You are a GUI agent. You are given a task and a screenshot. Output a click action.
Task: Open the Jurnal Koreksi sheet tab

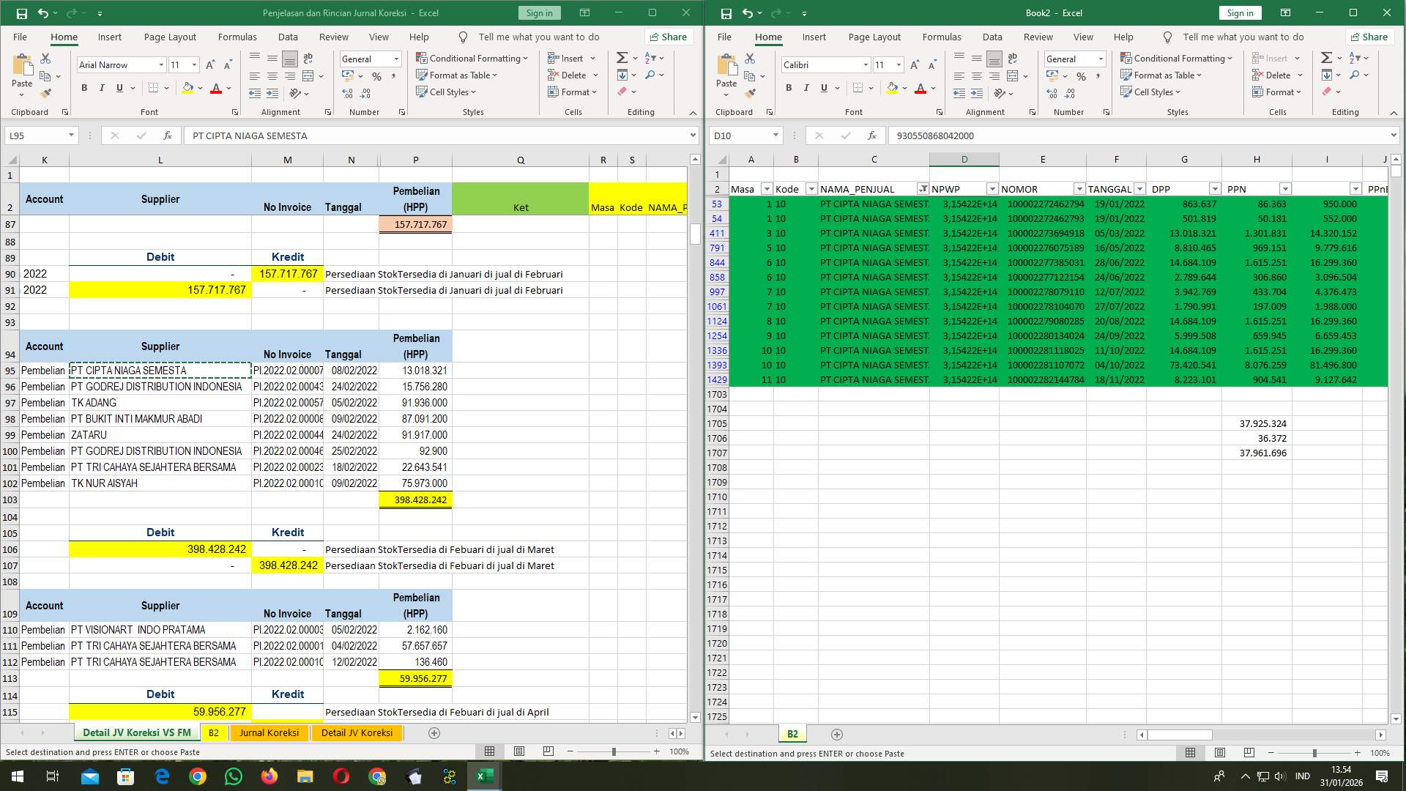pos(269,732)
